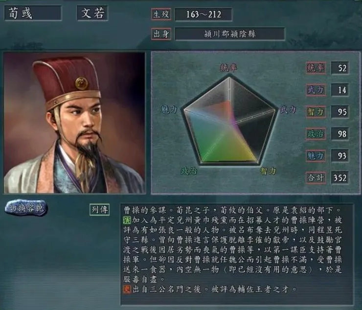The height and width of the screenshot is (310, 362).
Task: Click the pentagon ability radar chart
Action: (x=230, y=120)
